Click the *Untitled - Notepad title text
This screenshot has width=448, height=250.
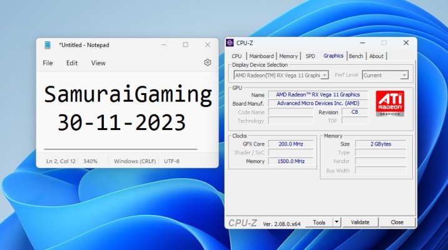point(84,45)
